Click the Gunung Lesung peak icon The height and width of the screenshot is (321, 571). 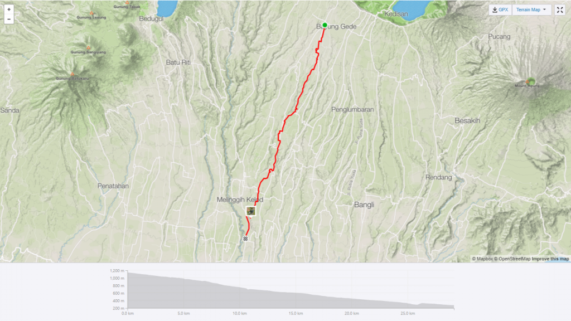tap(91, 13)
